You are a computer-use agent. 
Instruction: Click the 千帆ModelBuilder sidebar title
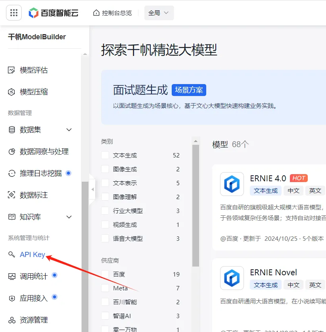(x=37, y=37)
